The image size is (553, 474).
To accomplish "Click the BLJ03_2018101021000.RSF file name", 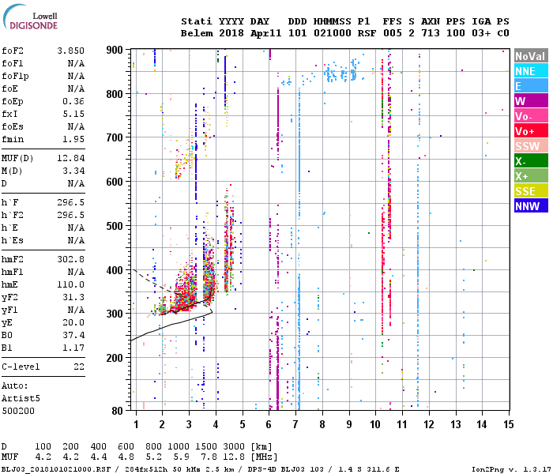I will [56, 469].
